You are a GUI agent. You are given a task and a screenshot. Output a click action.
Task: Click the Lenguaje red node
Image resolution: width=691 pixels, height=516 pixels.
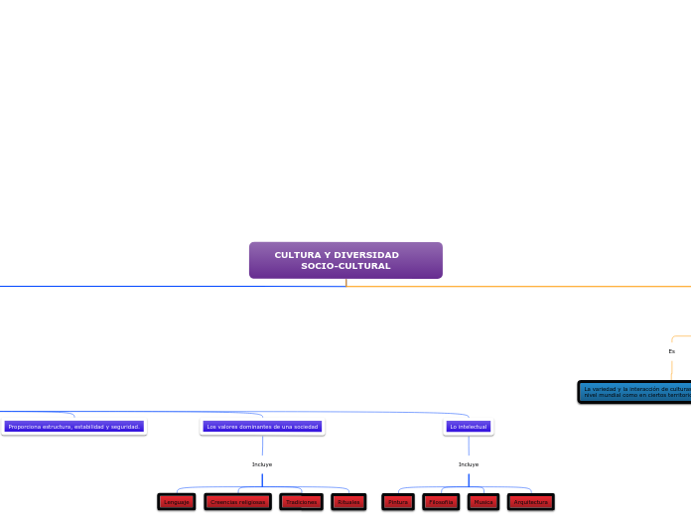pyautogui.click(x=177, y=502)
